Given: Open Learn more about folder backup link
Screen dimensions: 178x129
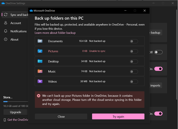Looking at the screenshot, I should [55, 33].
